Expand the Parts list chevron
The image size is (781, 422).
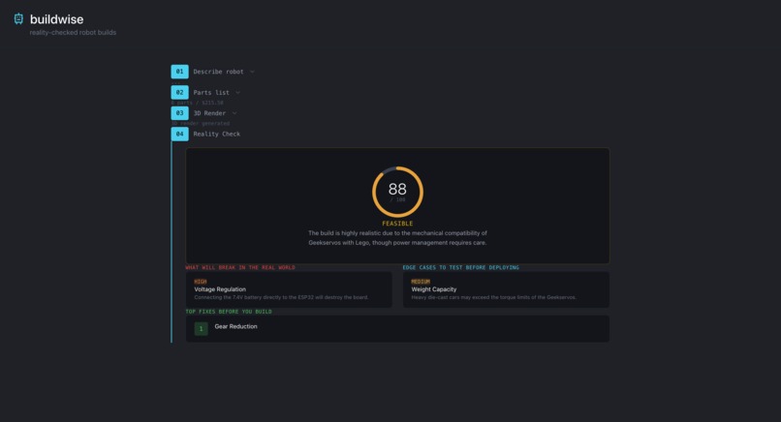coord(237,93)
